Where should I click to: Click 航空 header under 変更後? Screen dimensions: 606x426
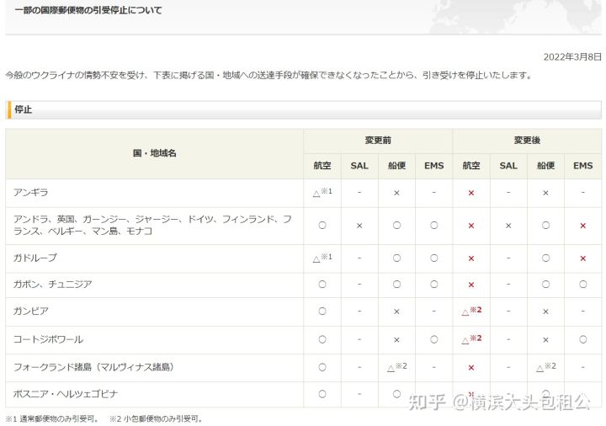point(471,166)
